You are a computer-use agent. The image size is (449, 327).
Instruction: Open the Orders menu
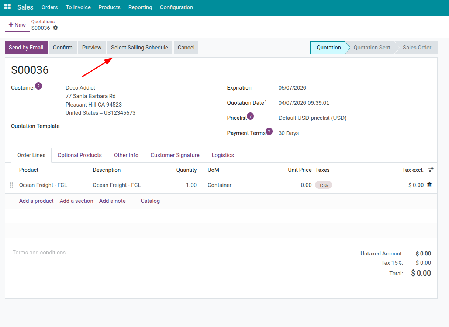[x=49, y=7]
